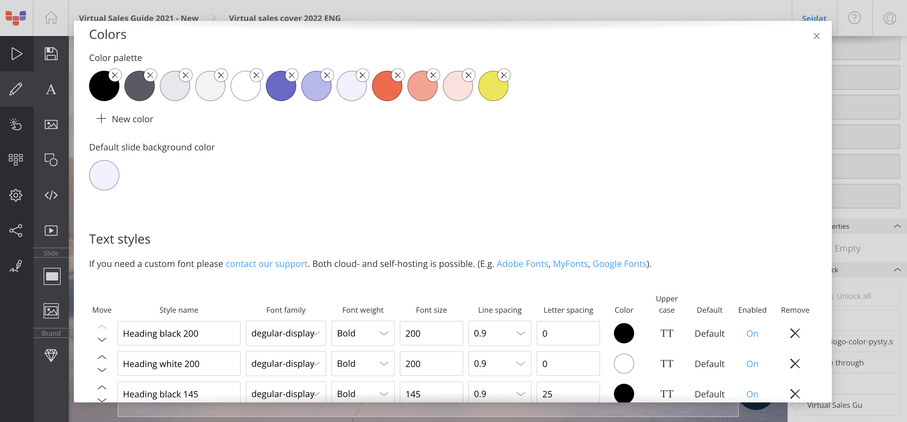Open Bold font weight dropdown for Heading white 200

(x=363, y=364)
